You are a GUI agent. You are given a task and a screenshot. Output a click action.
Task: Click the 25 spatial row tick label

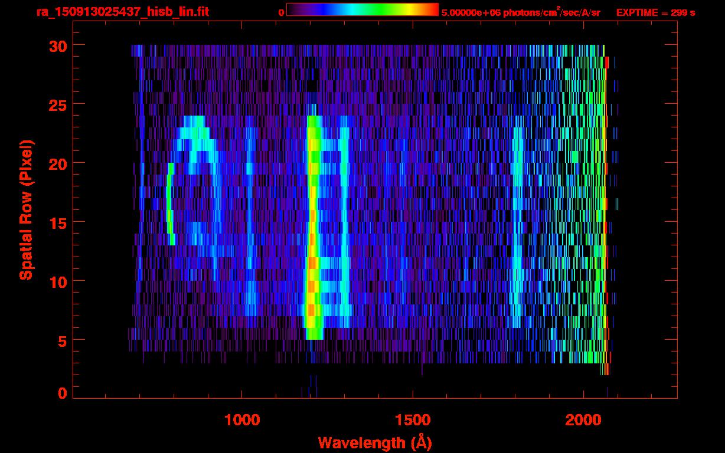[58, 104]
